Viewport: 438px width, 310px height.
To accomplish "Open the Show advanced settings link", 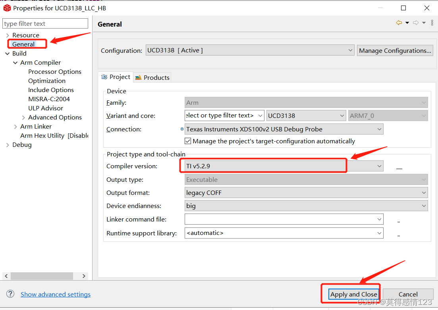I will pyautogui.click(x=56, y=294).
